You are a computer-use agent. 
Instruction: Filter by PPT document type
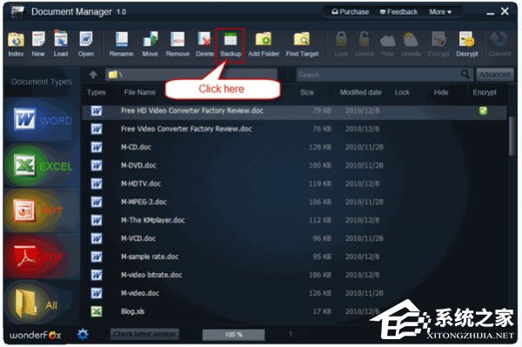(x=43, y=211)
